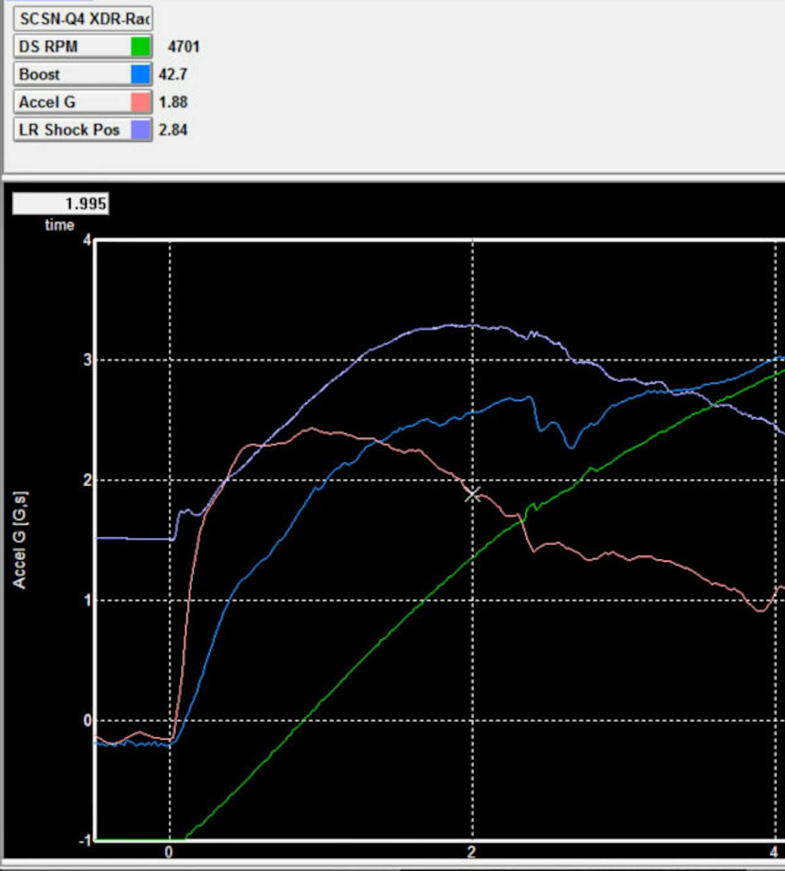Click the time label under the value box
This screenshot has height=871, width=785.
click(x=60, y=225)
